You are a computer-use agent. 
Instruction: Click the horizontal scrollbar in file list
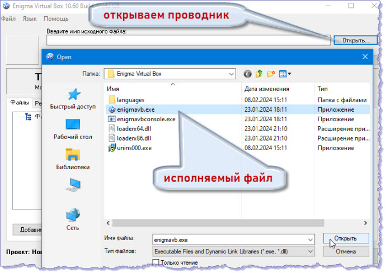pos(218,223)
